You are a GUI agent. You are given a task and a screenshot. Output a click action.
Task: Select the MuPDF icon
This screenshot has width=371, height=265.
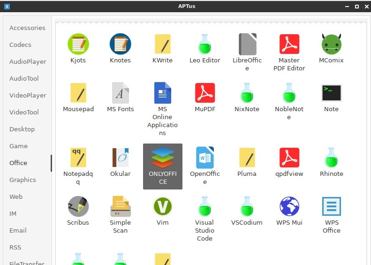click(x=205, y=93)
